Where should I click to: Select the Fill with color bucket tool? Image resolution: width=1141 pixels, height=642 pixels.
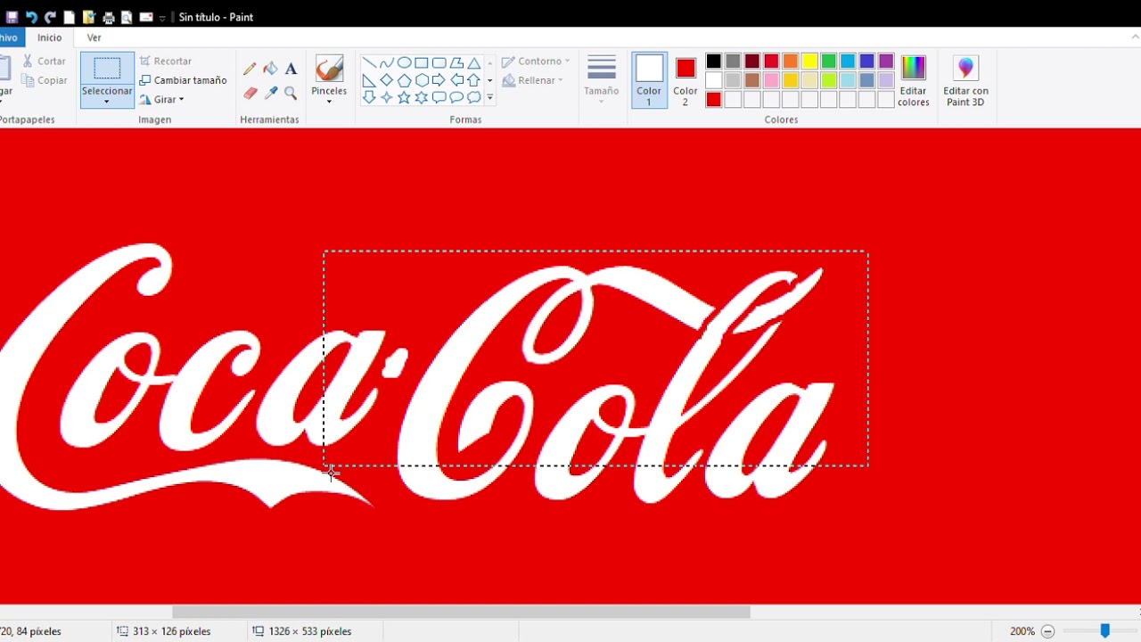tap(270, 69)
